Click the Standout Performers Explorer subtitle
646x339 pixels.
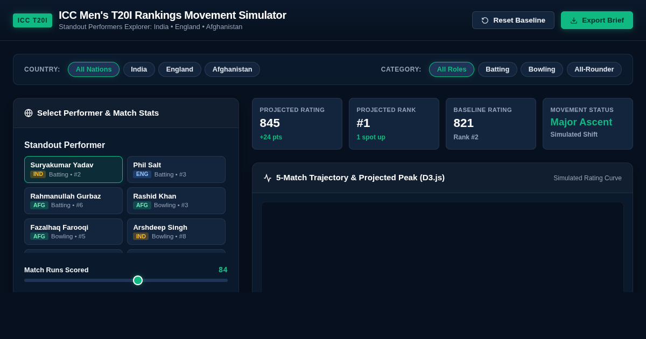[x=151, y=27]
